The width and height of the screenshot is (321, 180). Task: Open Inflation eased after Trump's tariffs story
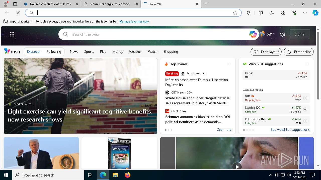pos(197,82)
